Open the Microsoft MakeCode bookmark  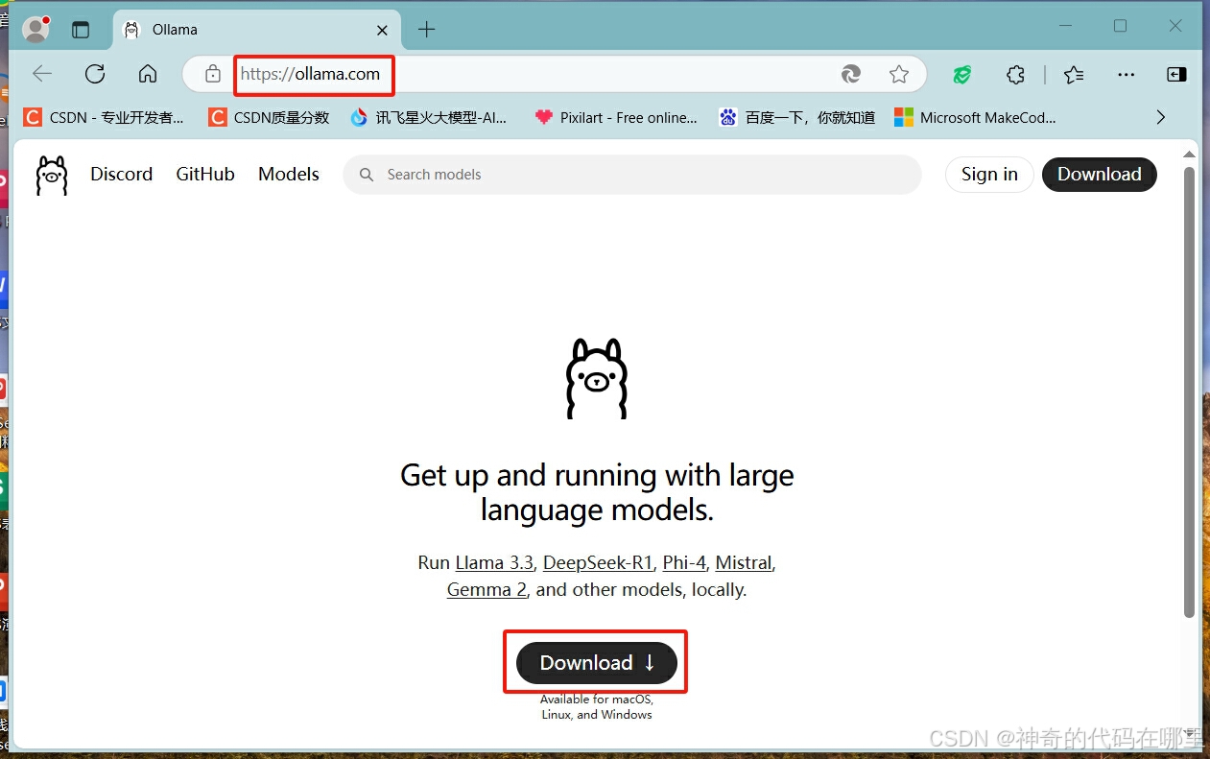(975, 117)
